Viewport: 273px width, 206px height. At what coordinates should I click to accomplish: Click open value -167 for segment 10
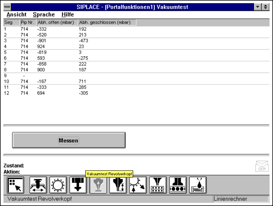click(x=42, y=81)
